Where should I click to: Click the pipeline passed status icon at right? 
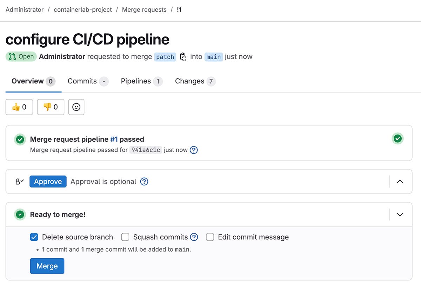pyautogui.click(x=397, y=139)
